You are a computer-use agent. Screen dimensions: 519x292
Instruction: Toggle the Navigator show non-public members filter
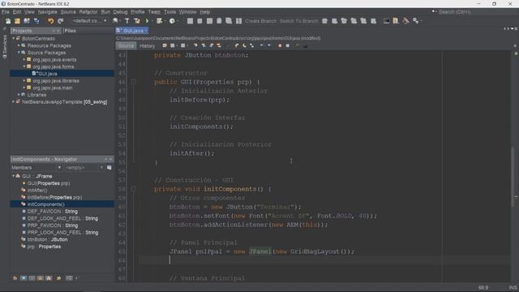(x=41, y=278)
